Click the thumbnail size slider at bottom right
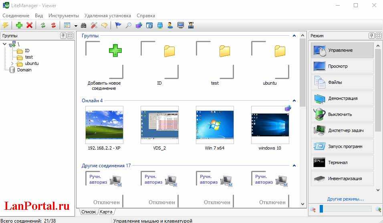383x223 pixels. click(345, 209)
